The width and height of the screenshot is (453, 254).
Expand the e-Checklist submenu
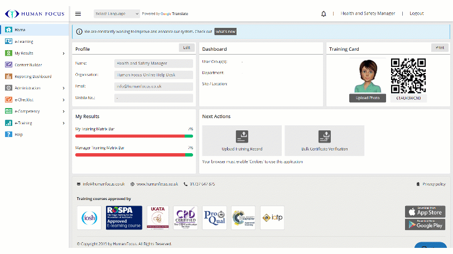pos(64,100)
